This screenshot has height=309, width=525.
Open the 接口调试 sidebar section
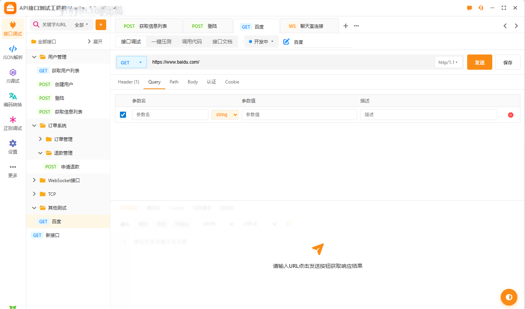13,29
